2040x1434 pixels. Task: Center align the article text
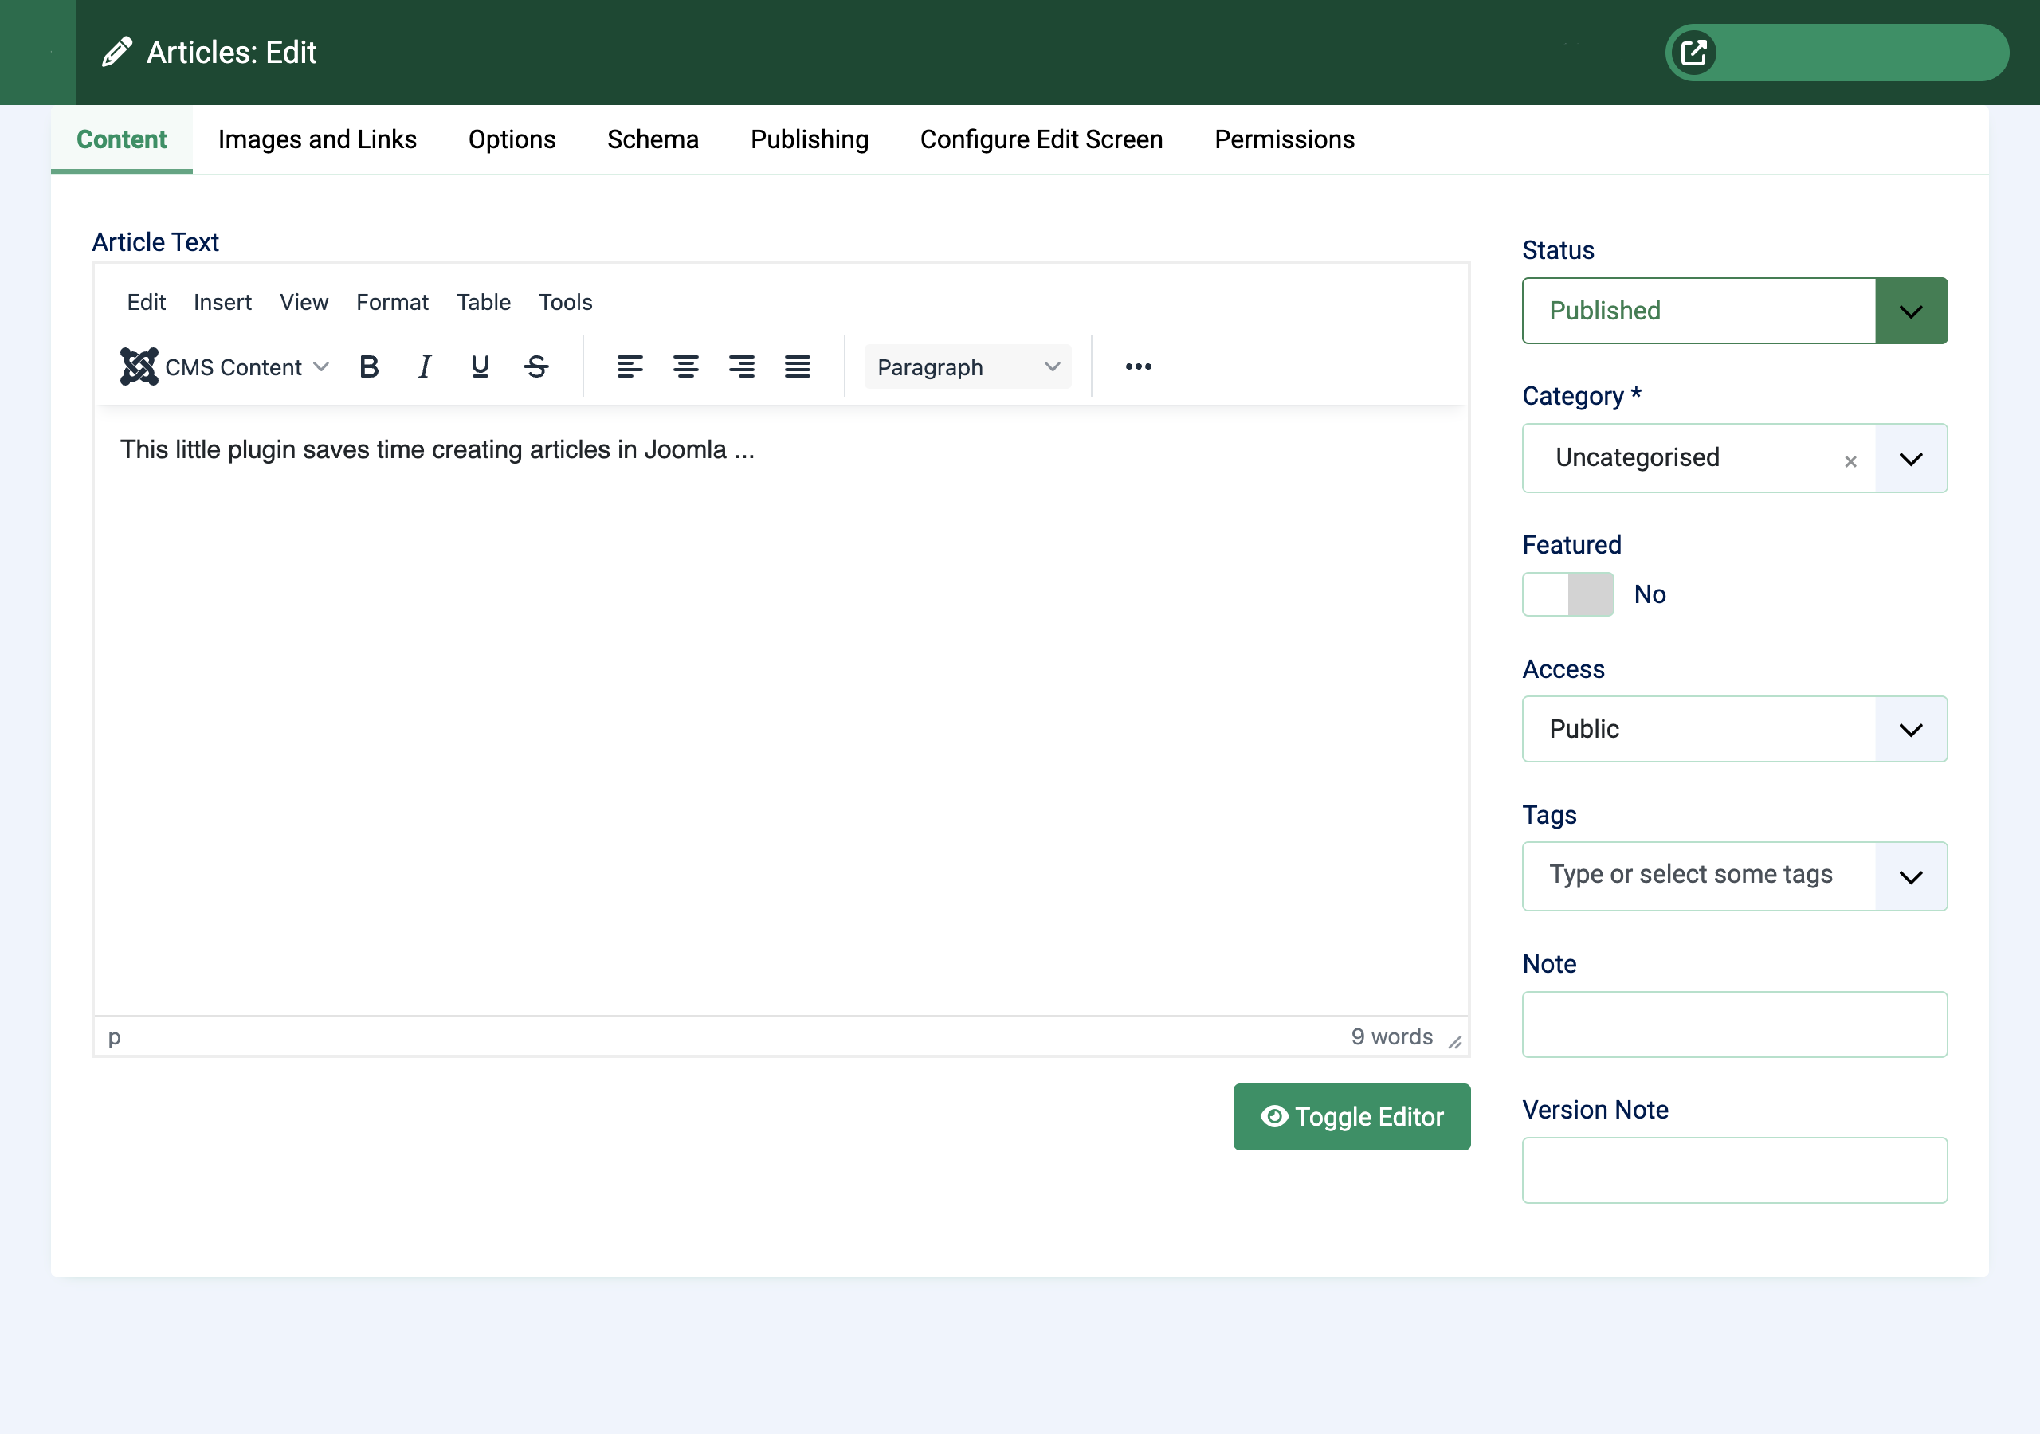coord(685,367)
